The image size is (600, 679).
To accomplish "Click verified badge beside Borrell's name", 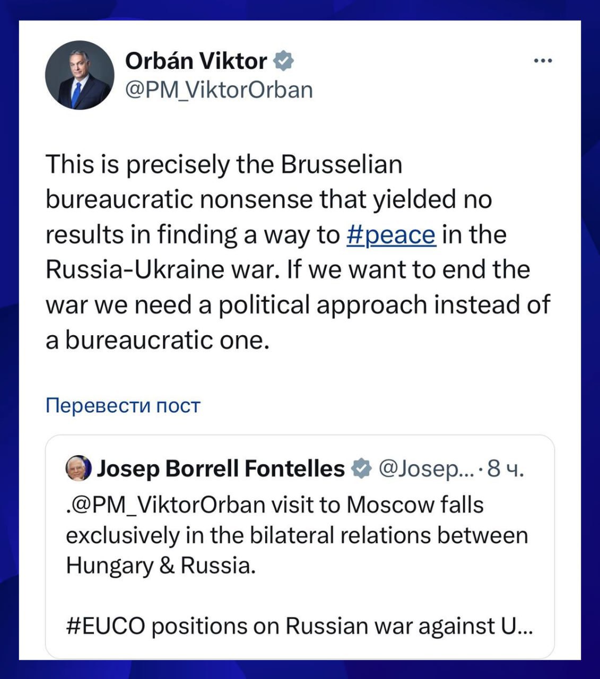I will [x=362, y=469].
